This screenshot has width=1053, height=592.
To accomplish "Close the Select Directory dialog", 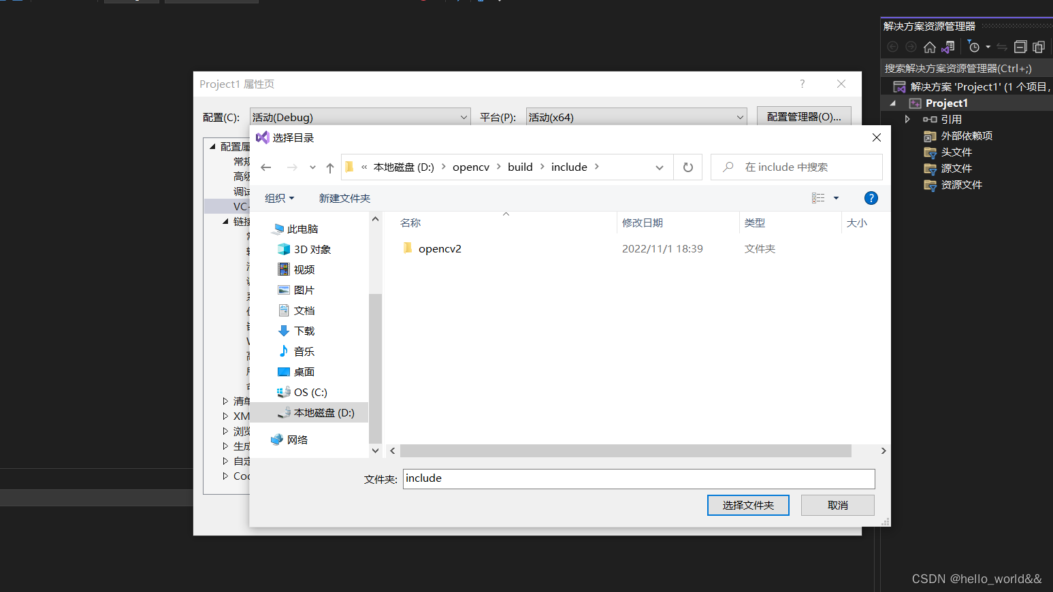I will click(x=877, y=137).
